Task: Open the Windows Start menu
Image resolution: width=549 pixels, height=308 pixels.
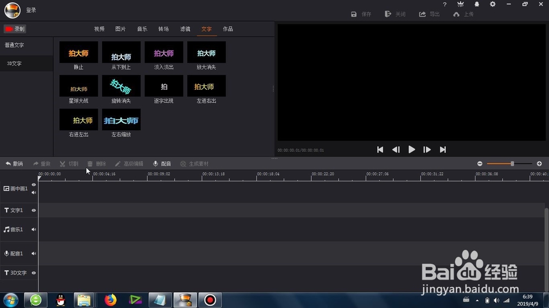Action: pyautogui.click(x=11, y=300)
